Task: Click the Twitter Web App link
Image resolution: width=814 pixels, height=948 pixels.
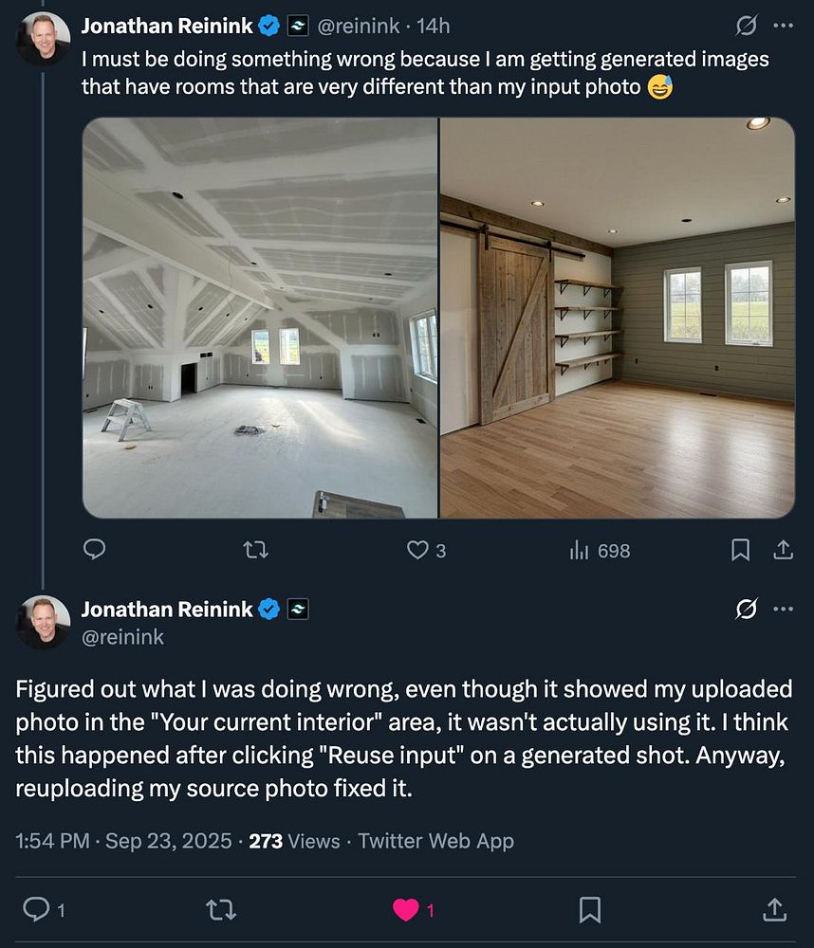Action: [x=435, y=841]
